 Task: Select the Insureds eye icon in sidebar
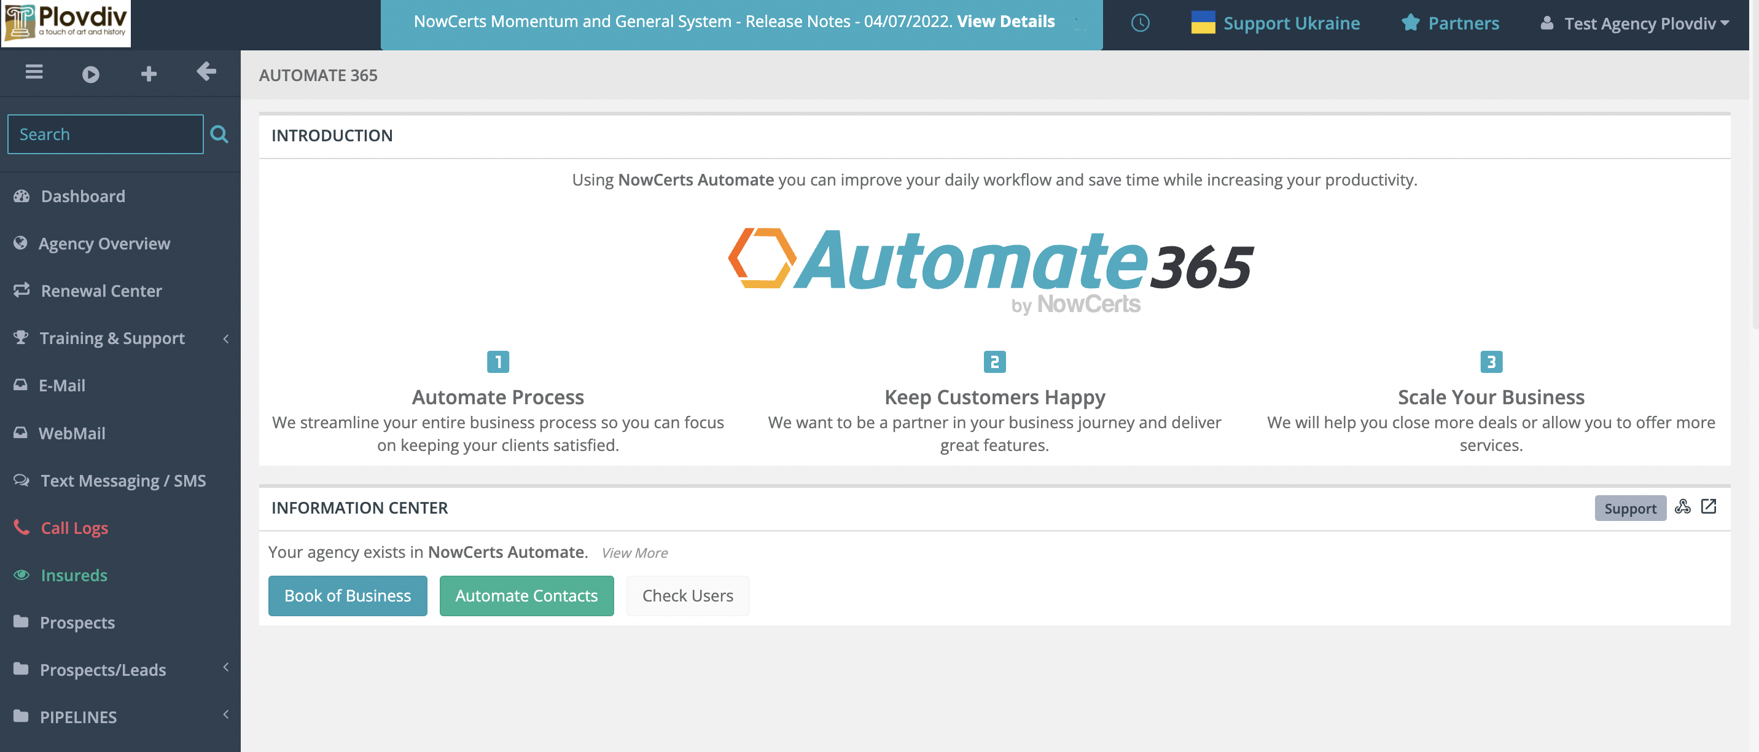click(x=20, y=575)
